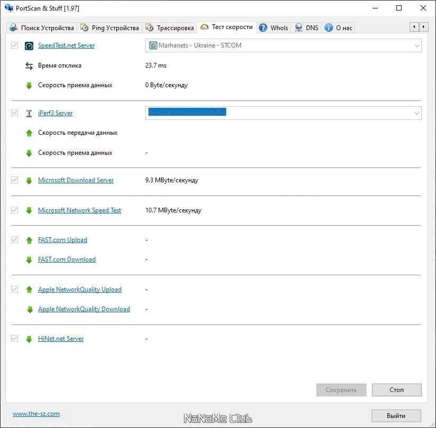Screen dimensions: 436x428
Task: Toggle the iPerf3 Server checkbox
Action: [14, 113]
